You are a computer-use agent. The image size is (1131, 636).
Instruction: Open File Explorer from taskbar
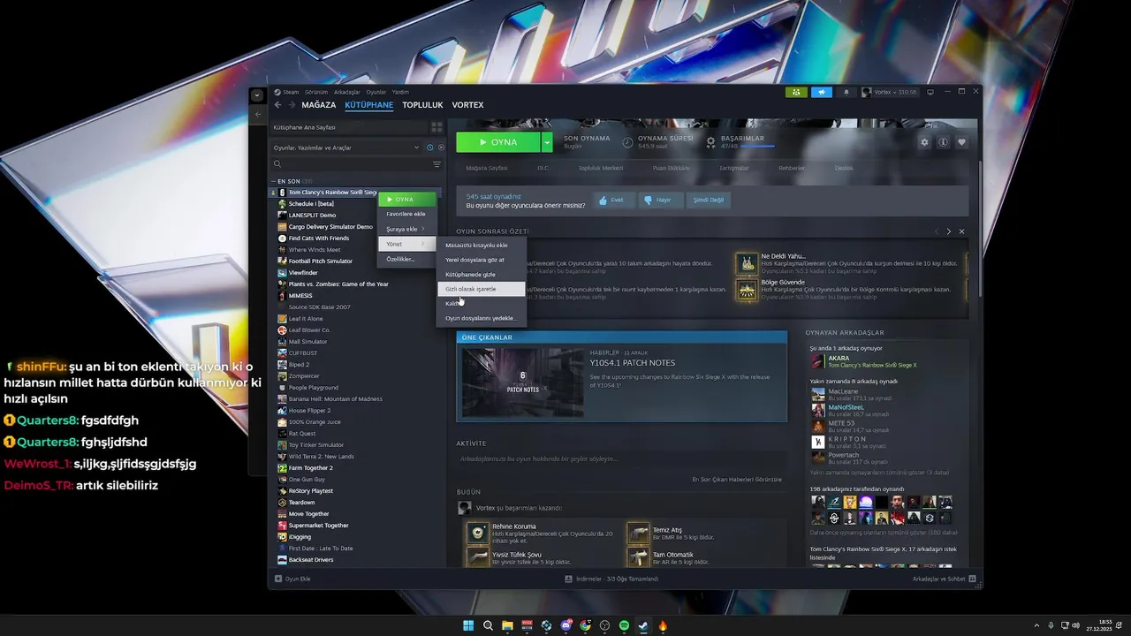[x=507, y=625]
